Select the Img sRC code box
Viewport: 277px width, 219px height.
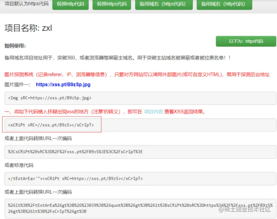pos(140,98)
